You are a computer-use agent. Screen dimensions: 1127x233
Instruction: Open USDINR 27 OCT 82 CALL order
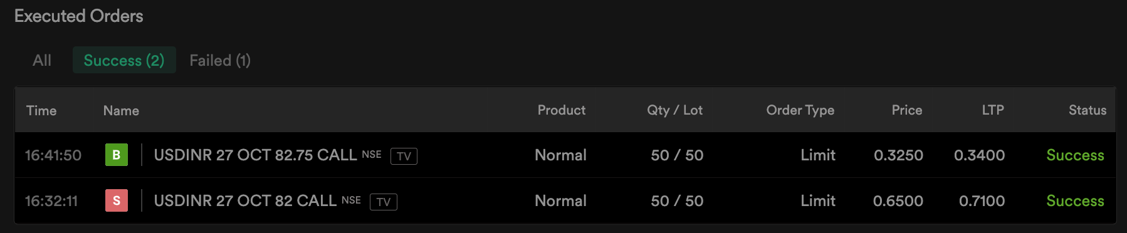pyautogui.click(x=245, y=200)
